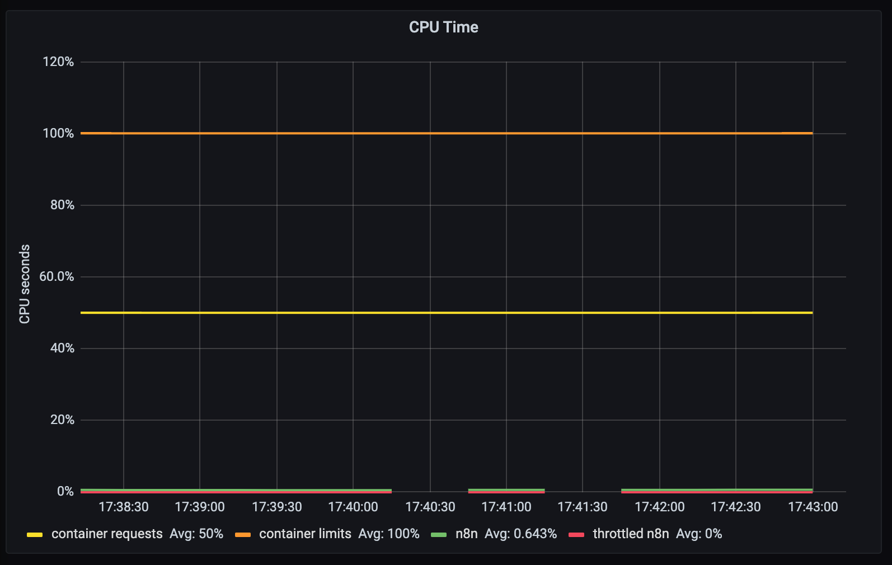The width and height of the screenshot is (892, 565).
Task: Click the green n8n color swatch
Action: pyautogui.click(x=439, y=535)
